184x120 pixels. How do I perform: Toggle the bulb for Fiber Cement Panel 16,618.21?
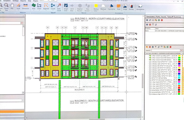pyautogui.click(x=182, y=58)
